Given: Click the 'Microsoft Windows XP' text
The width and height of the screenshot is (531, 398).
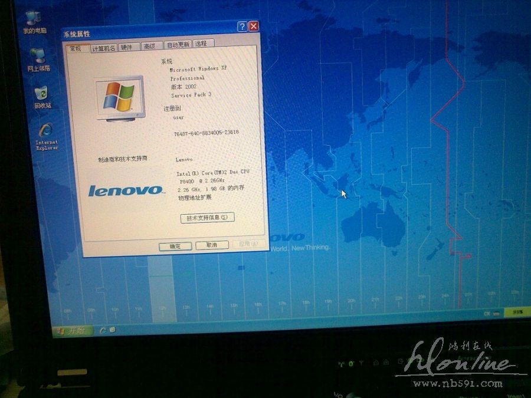Looking at the screenshot, I should tap(198, 69).
